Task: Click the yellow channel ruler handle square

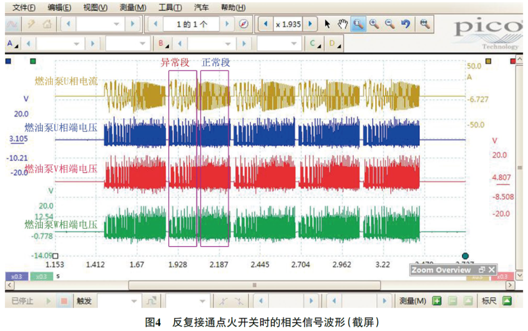Action: click(x=488, y=61)
